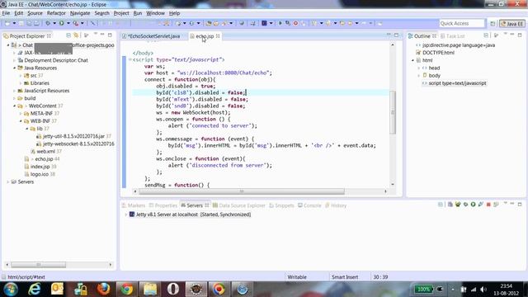Image resolution: width=528 pixels, height=297 pixels.
Task: Expand the Jetty v8.1 Server entry
Action: [x=126, y=214]
